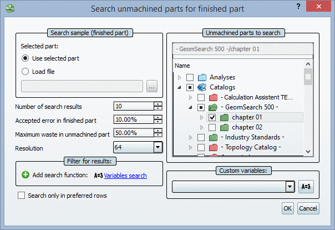
Task: Click the A=3 icon beside Custom variables dropdown
Action: tap(306, 187)
